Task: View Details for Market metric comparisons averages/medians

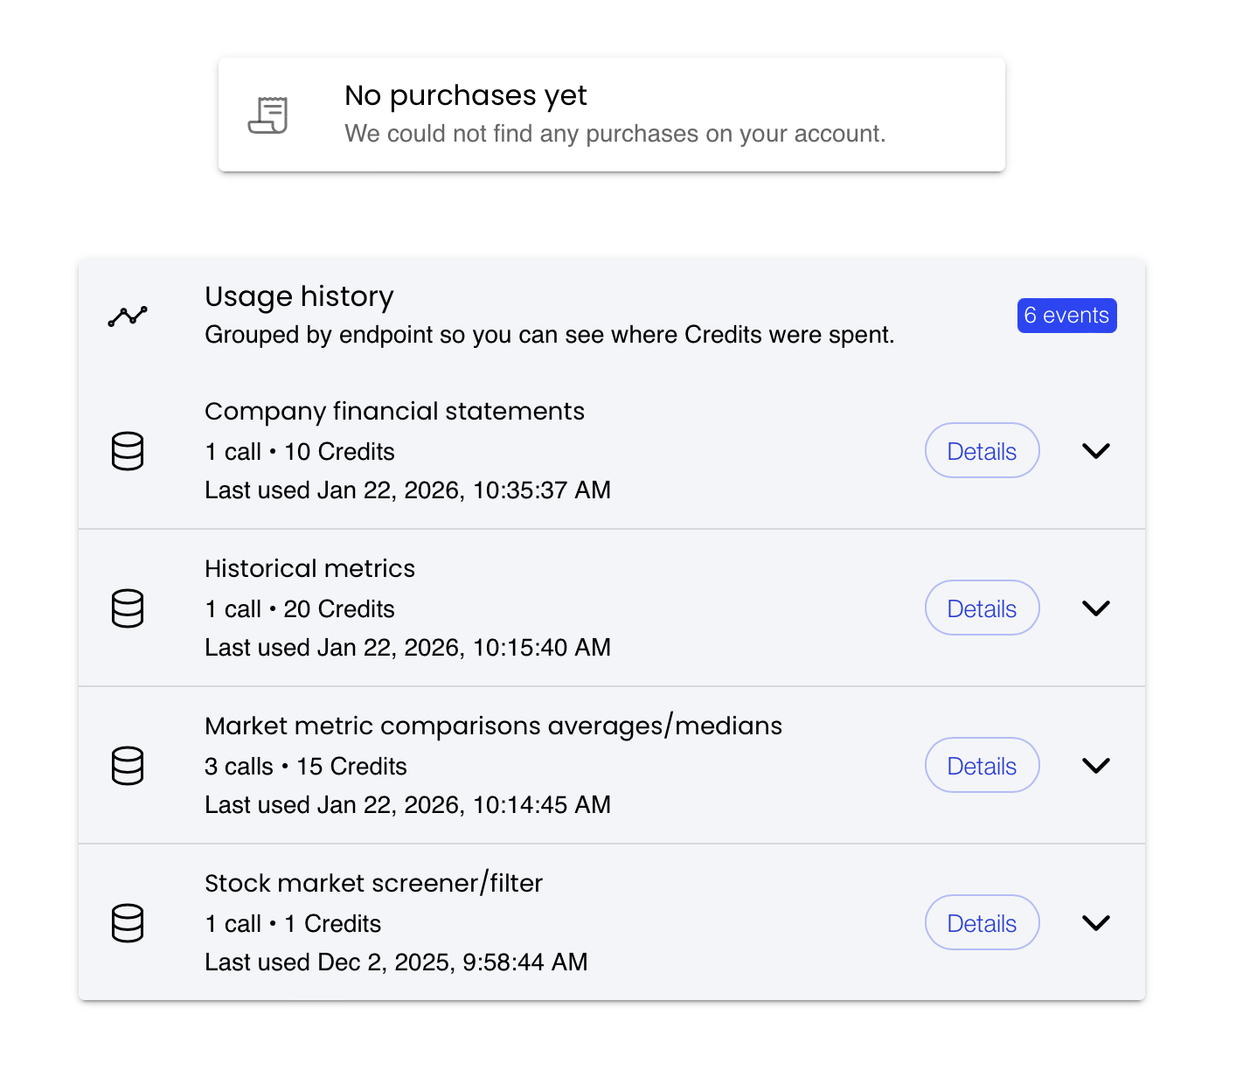Action: pos(982,766)
